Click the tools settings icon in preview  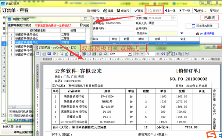point(54,54)
